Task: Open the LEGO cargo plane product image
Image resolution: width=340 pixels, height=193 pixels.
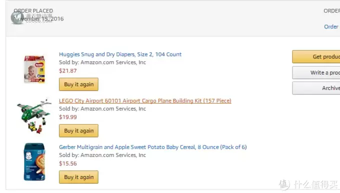Action: click(34, 116)
